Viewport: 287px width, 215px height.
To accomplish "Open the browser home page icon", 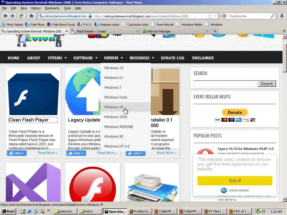I will (31, 16).
